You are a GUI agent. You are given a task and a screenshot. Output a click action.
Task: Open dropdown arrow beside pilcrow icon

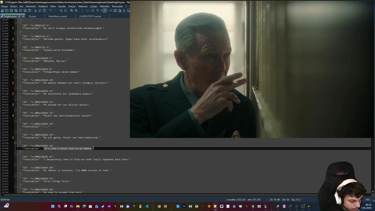(x=101, y=11)
